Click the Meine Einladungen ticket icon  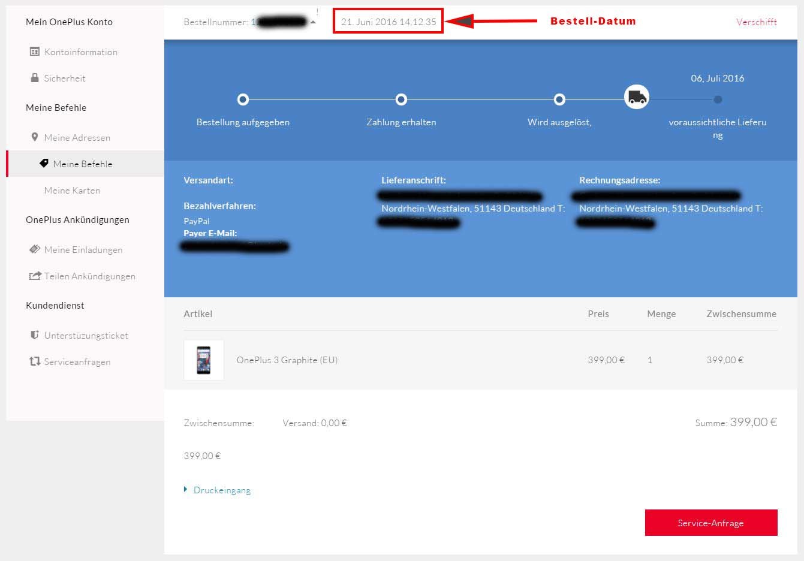pos(35,249)
